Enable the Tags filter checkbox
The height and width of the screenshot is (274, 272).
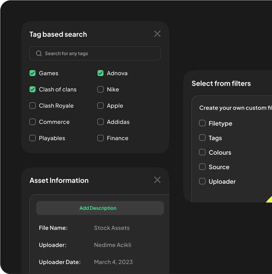pos(202,138)
